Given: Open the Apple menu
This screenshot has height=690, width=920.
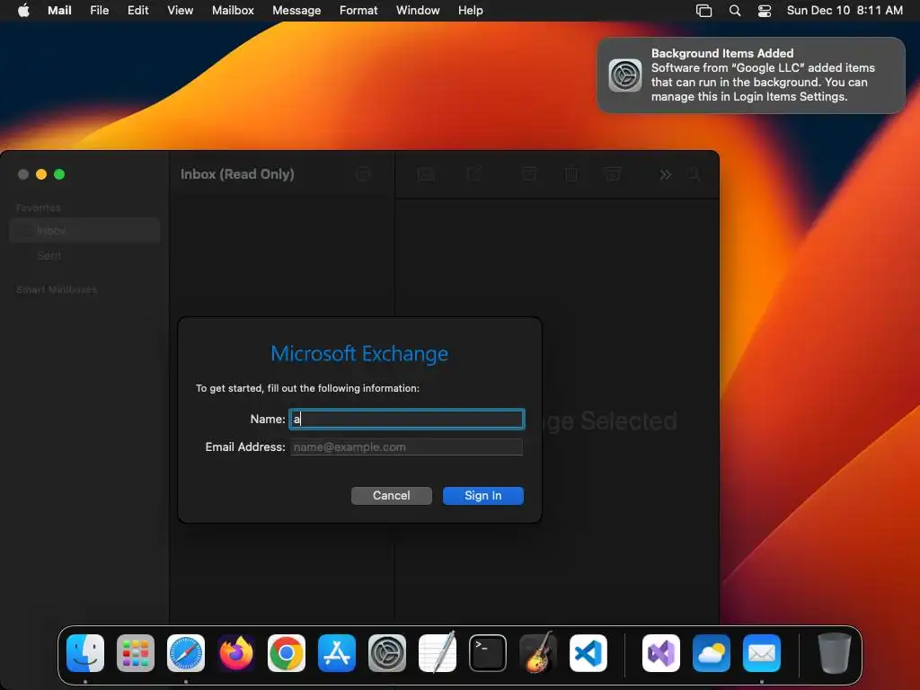Looking at the screenshot, I should 23,11.
